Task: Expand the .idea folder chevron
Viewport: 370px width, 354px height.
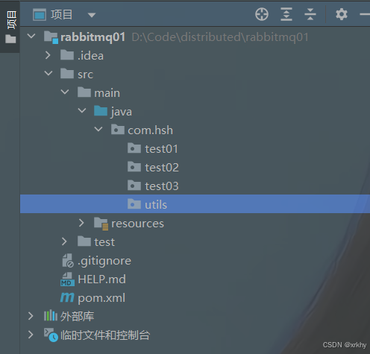Action: [x=48, y=55]
